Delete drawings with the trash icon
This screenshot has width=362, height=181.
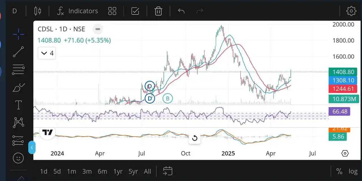click(158, 11)
